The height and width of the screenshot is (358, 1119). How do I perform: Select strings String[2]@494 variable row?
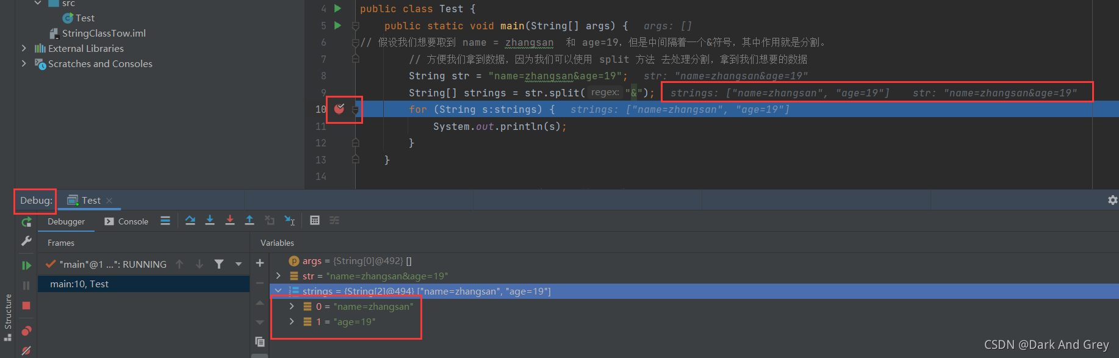694,292
